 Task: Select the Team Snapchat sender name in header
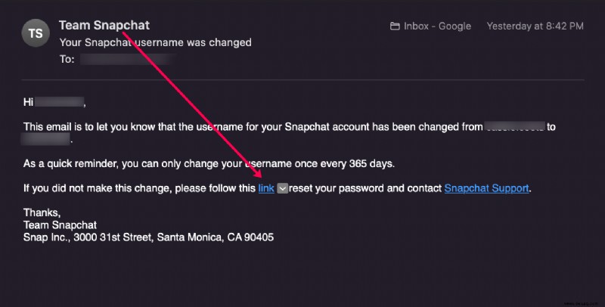click(x=104, y=26)
